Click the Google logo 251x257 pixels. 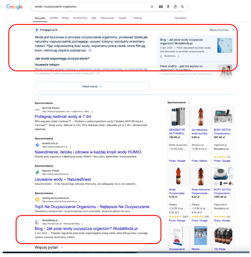[14, 7]
